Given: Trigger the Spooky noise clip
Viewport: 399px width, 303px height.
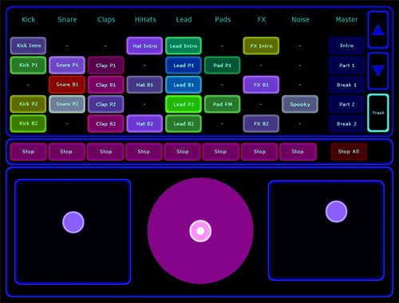Looking at the screenshot, I should click(x=300, y=104).
